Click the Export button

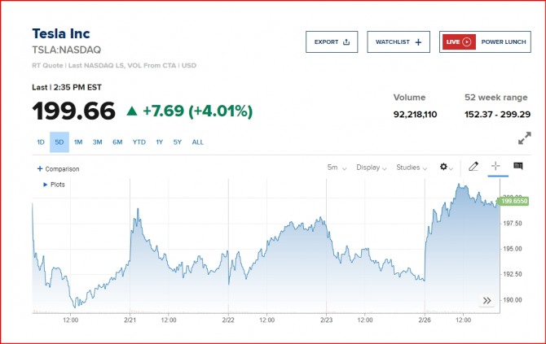[332, 42]
